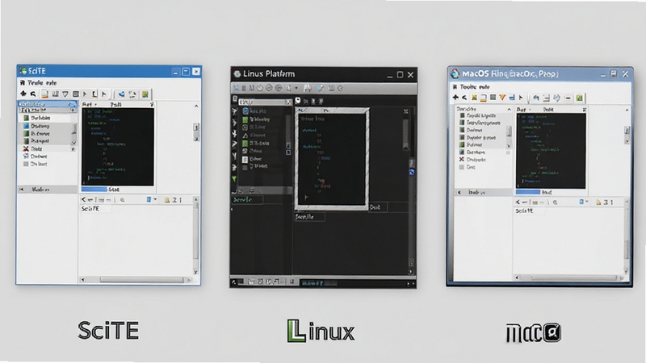646x363 pixels.
Task: Select the red X row in SciTE side list
Action: click(x=48, y=148)
